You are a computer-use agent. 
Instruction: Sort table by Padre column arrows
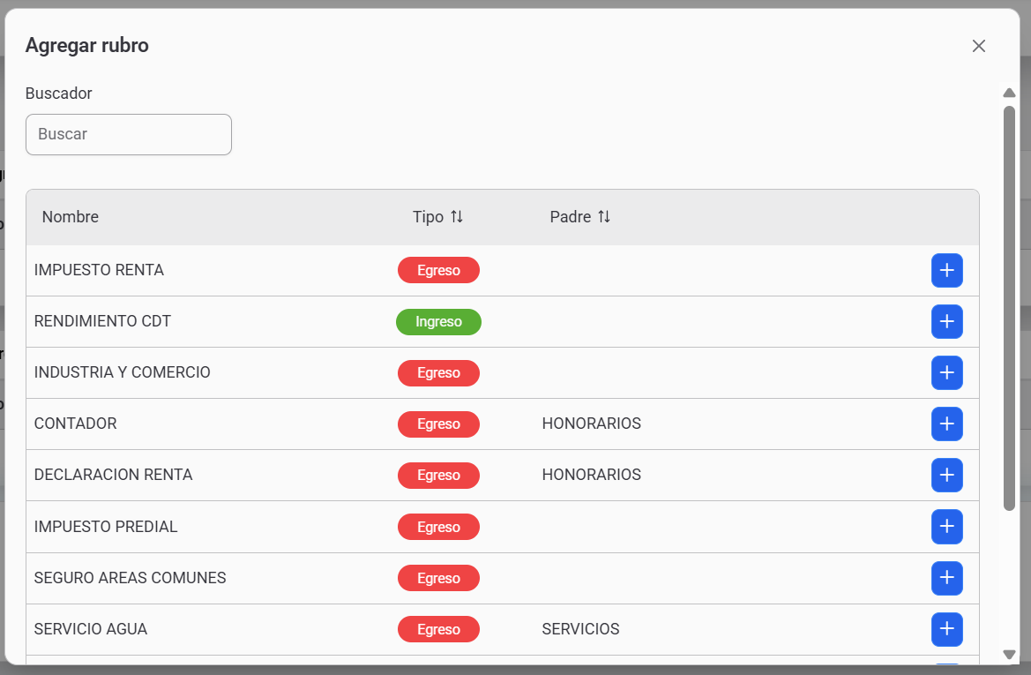[x=604, y=217]
